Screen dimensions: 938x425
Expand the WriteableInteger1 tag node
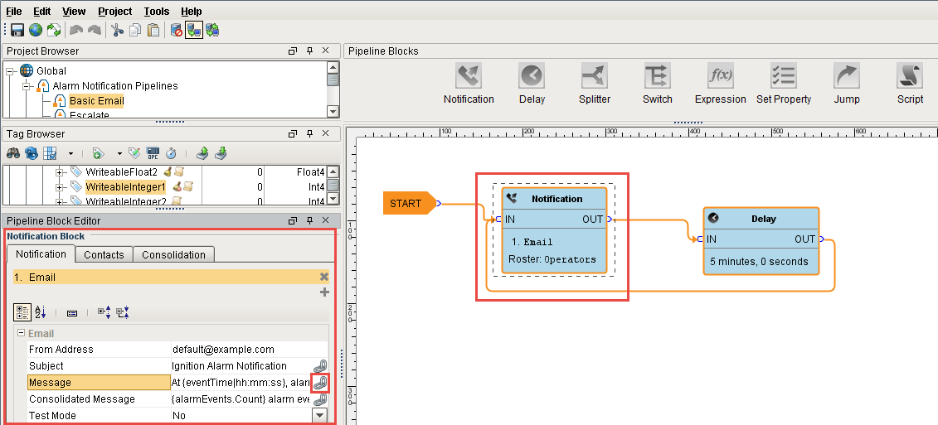(59, 188)
